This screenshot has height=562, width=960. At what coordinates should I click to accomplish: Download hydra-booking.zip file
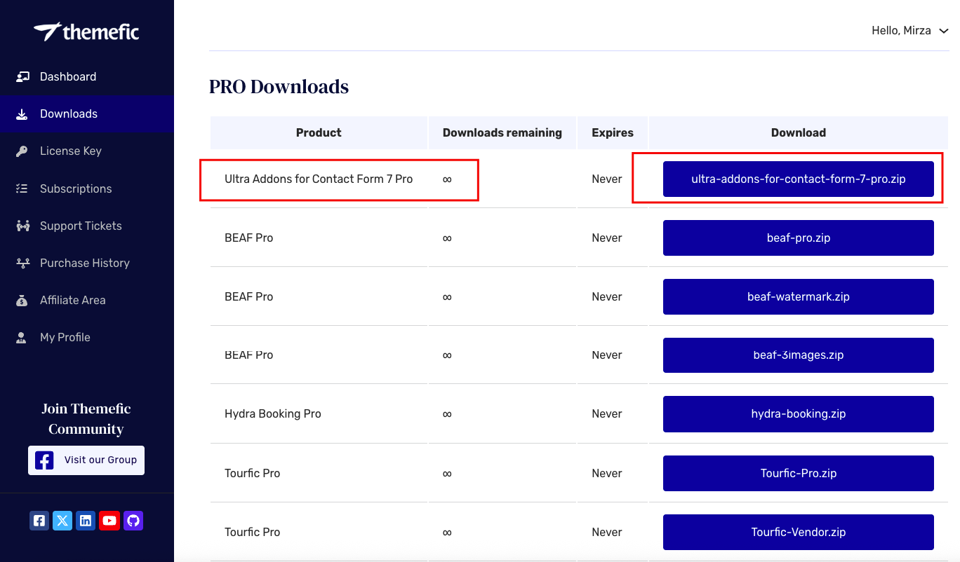click(x=798, y=413)
